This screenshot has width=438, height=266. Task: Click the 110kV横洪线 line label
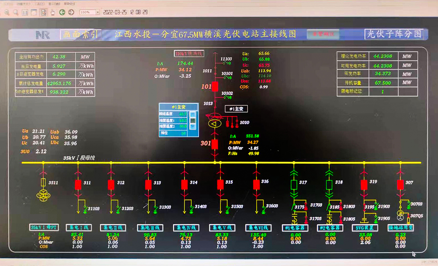[189, 53]
